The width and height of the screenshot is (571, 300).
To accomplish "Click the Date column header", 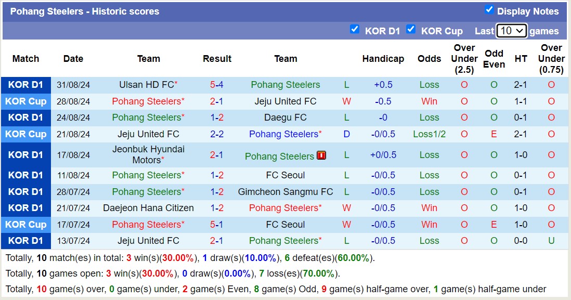I will (73, 59).
